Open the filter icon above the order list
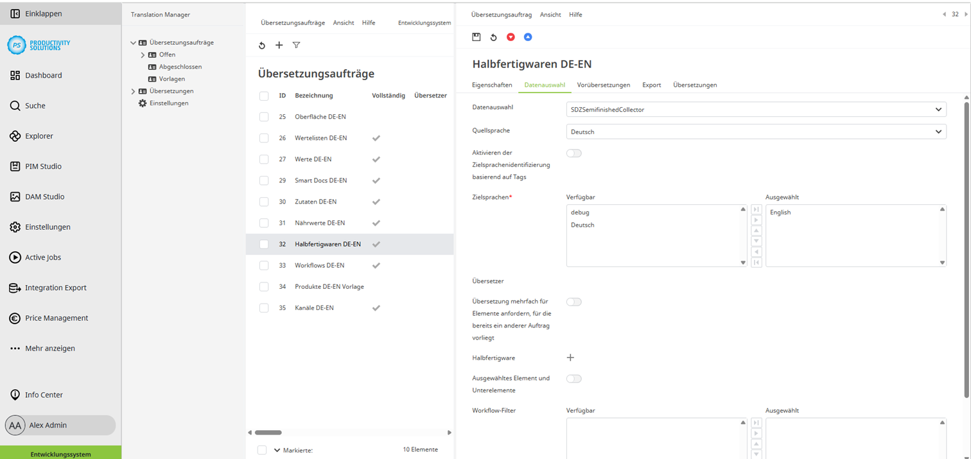Screen dimensions: 971x459 [x=296, y=45]
